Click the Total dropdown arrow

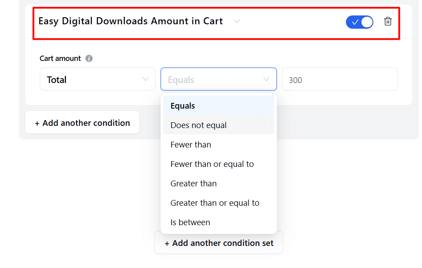click(x=146, y=79)
